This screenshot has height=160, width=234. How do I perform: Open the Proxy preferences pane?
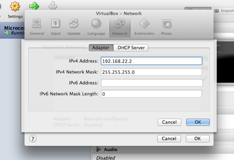point(166,27)
